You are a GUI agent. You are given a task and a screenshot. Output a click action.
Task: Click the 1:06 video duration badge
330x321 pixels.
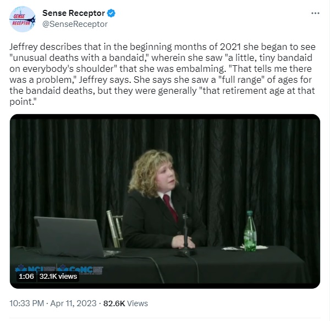(x=26, y=277)
